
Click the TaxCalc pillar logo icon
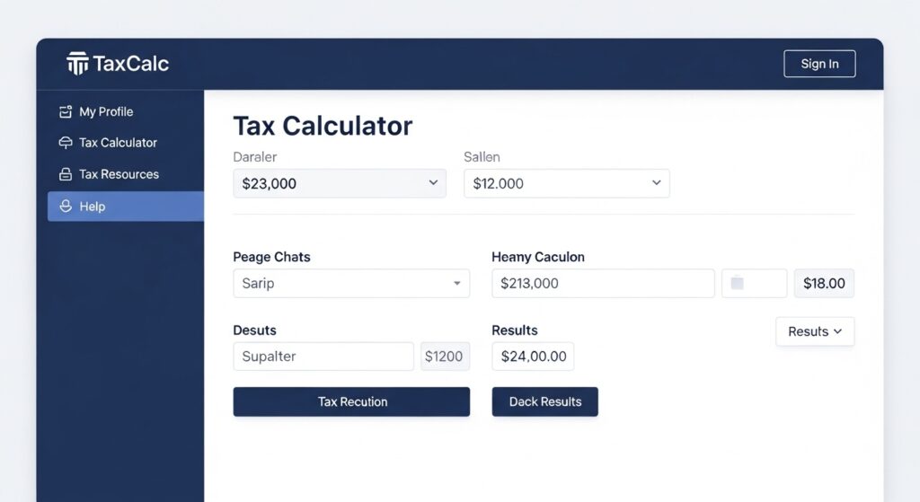click(x=78, y=64)
